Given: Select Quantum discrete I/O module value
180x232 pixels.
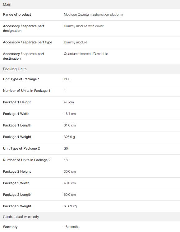Looking at the screenshot, I should [x=86, y=54].
